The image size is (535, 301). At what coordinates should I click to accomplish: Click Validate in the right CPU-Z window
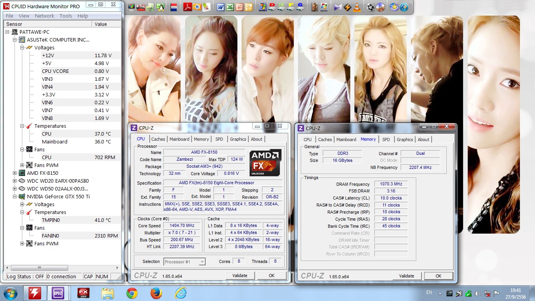(407, 276)
